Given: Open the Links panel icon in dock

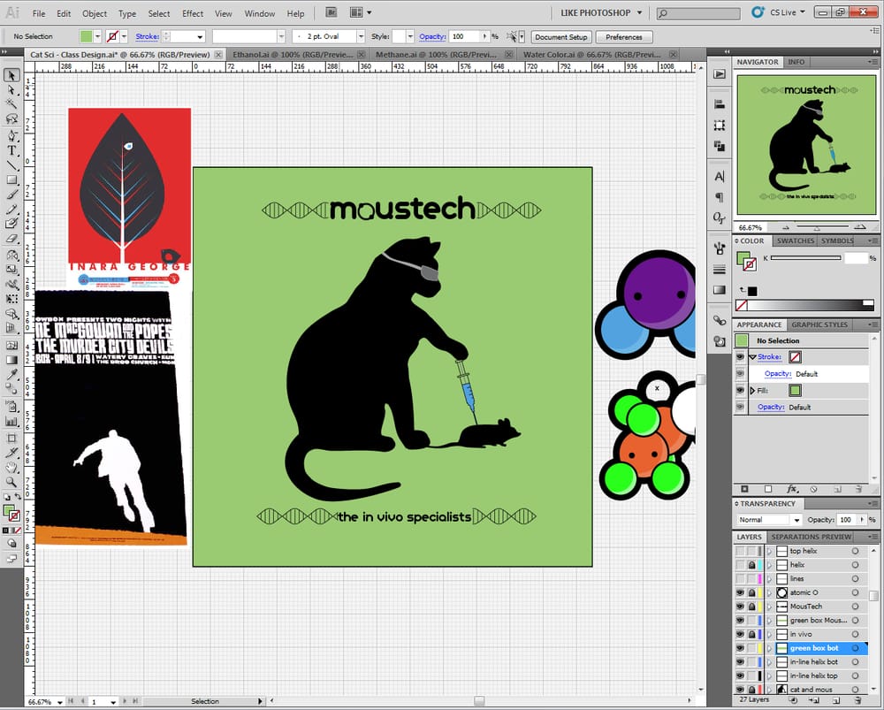Looking at the screenshot, I should [720, 320].
